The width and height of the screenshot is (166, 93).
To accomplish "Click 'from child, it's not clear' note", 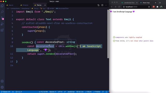I will [134, 41].
